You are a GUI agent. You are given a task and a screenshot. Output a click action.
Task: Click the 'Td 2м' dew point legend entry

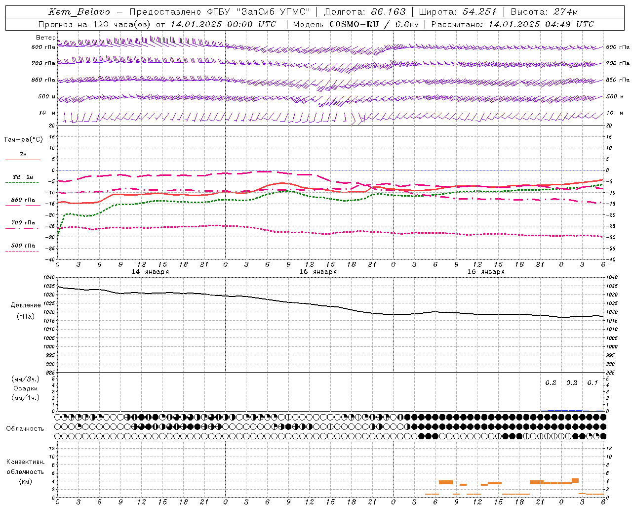tap(23, 177)
